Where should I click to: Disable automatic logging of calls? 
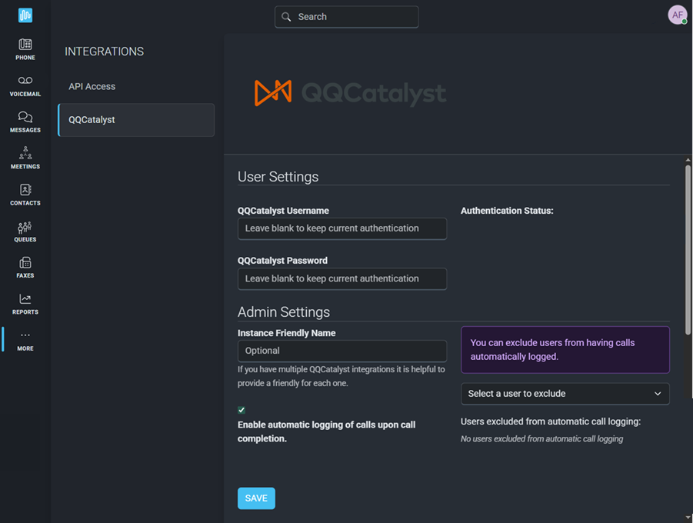241,409
